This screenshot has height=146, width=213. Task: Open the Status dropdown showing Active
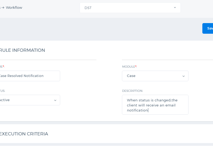30,100
